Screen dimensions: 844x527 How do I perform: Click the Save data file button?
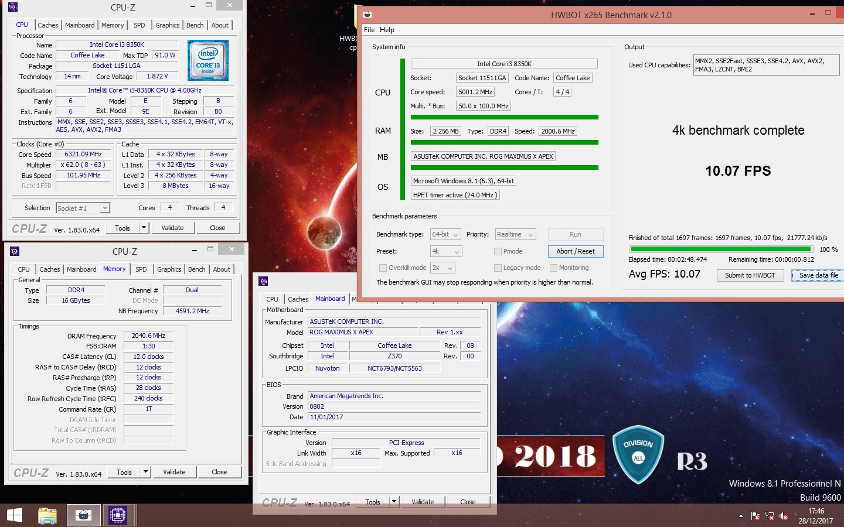click(x=819, y=275)
